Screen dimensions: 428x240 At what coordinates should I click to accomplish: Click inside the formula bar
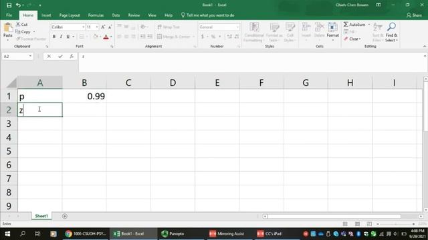point(251,63)
